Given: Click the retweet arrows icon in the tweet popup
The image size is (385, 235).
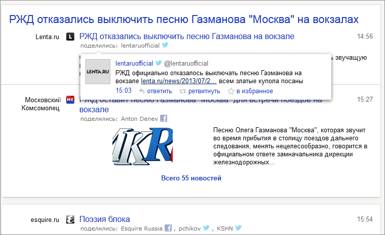Looking at the screenshot, I should tap(182, 91).
